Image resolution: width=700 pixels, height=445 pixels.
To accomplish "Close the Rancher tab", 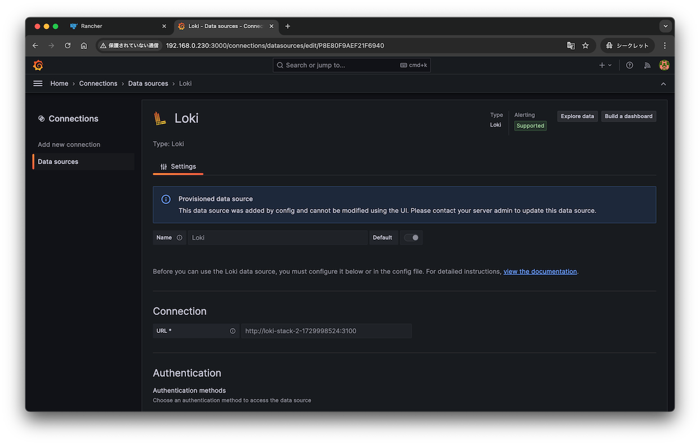I will coord(164,26).
